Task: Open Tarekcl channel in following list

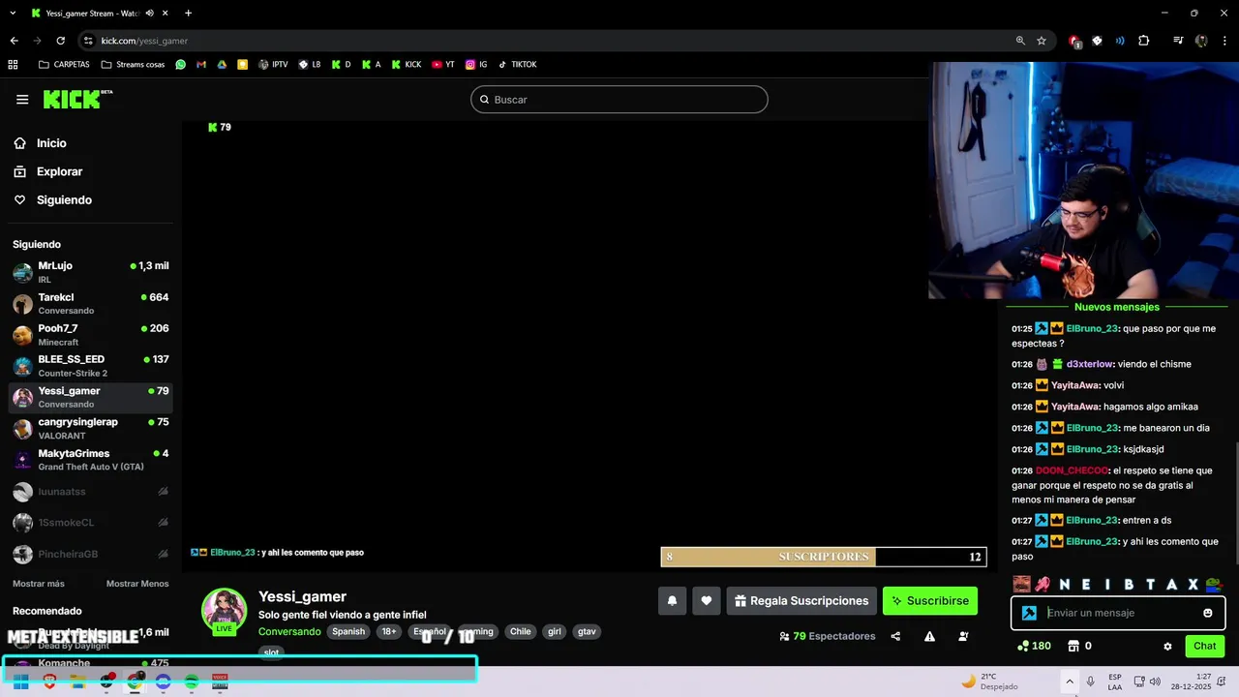Action: [x=91, y=304]
